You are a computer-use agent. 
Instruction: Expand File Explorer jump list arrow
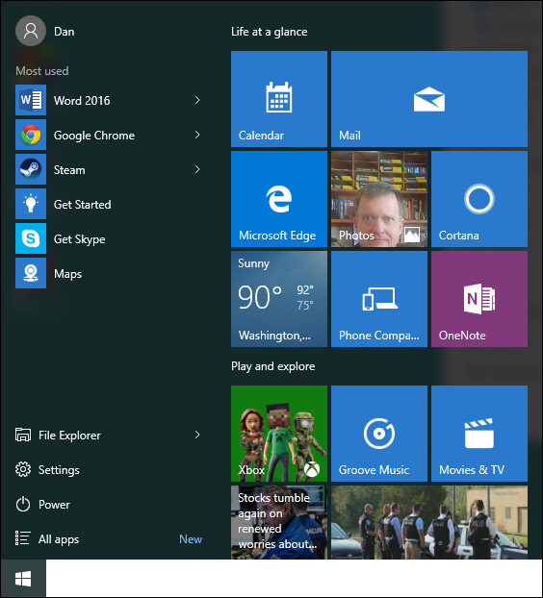click(197, 435)
